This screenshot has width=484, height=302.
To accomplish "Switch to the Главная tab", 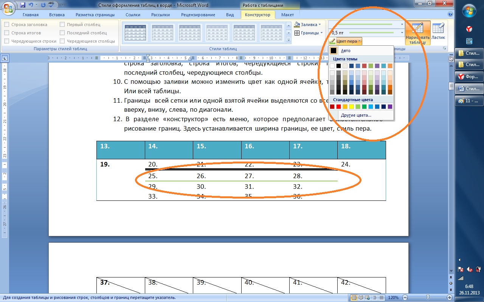I will point(31,15).
